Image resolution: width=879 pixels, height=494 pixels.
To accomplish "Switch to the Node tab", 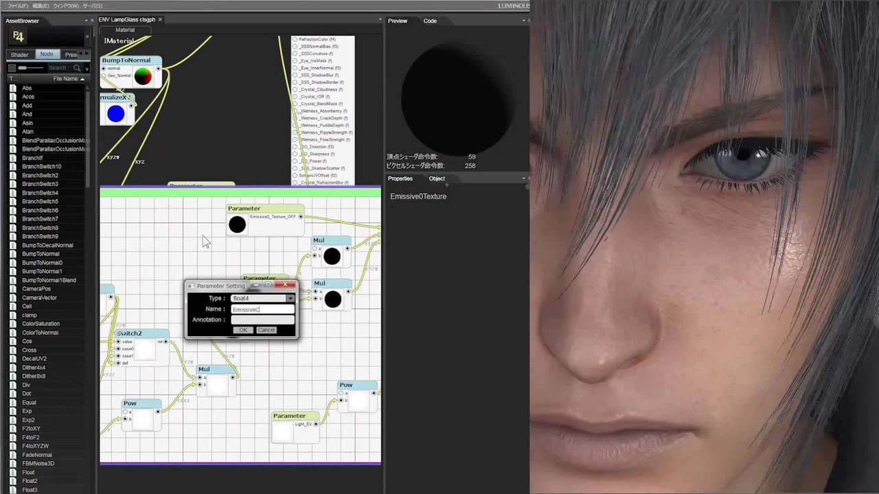I will 47,54.
